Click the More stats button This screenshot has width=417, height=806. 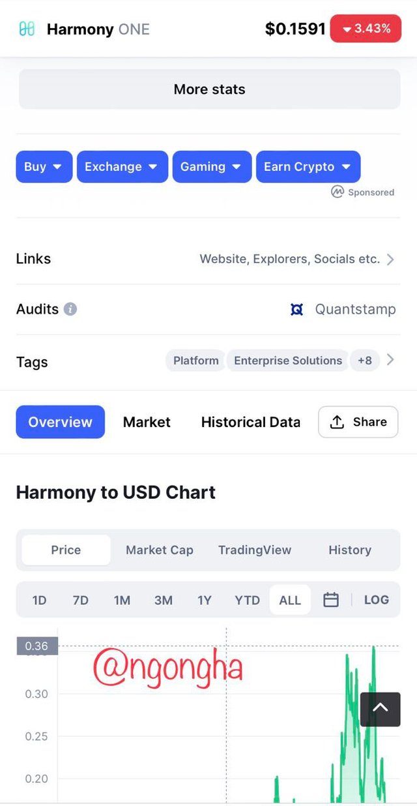tap(209, 89)
